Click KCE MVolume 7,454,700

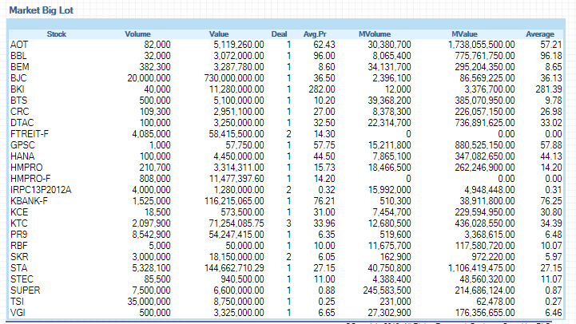pos(392,212)
